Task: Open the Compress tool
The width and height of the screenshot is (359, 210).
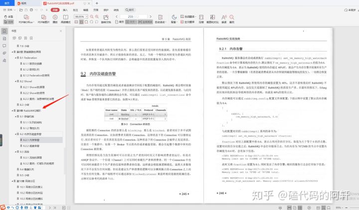Action: point(201,19)
